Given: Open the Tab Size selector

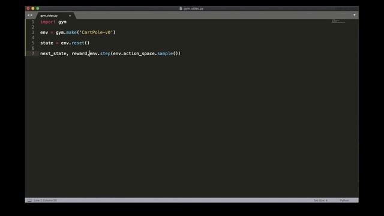Looking at the screenshot, I should (320, 200).
